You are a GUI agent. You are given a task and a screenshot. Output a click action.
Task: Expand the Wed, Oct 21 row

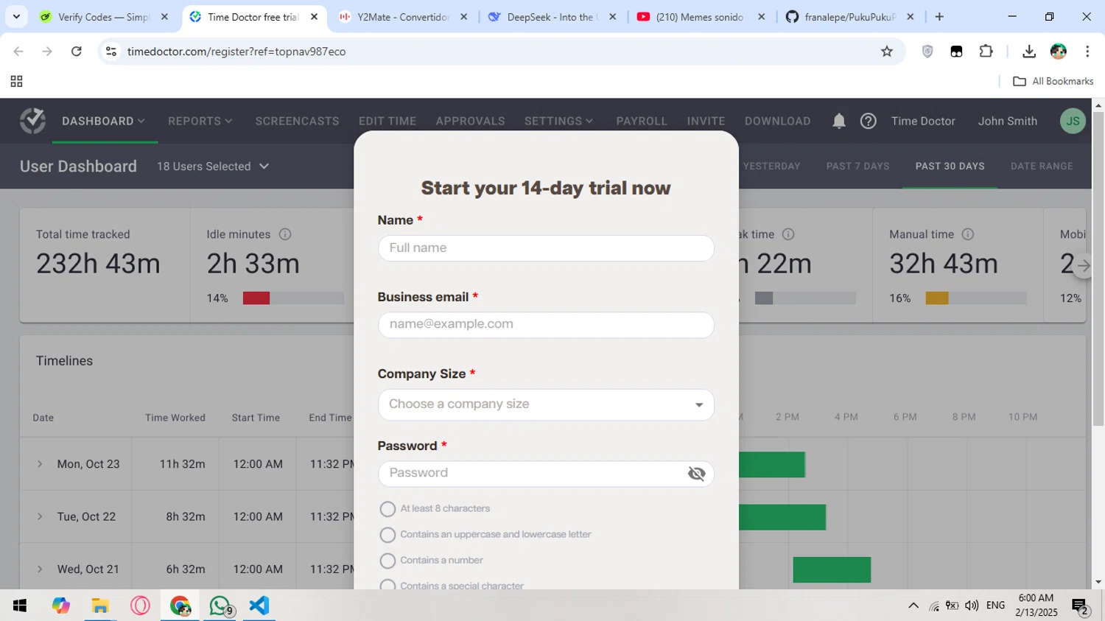click(40, 569)
